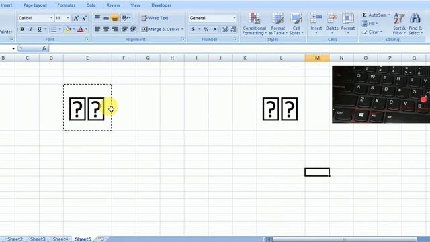Click the AutoSum button
The image size is (430, 242).
[375, 15]
